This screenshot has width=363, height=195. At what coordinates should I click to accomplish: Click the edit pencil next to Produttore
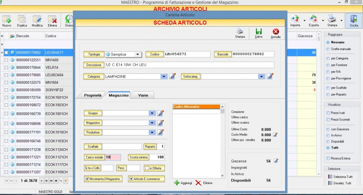pos(161,132)
